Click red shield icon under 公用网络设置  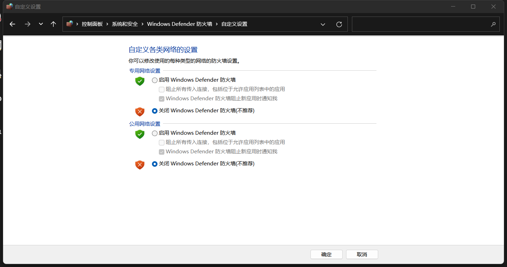pos(140,165)
